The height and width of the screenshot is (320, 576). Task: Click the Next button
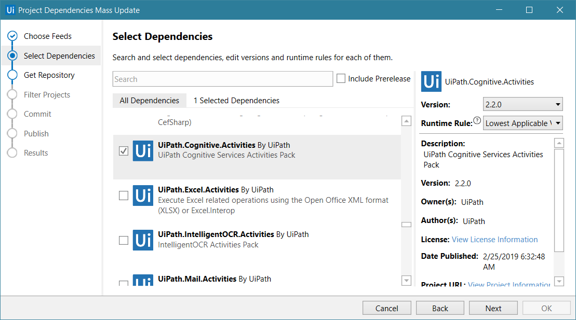(493, 308)
